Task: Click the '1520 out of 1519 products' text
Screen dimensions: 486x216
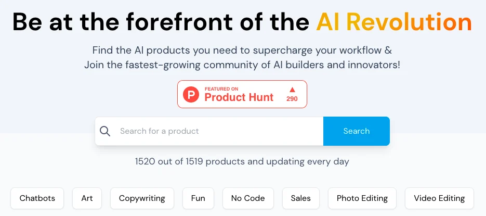Action: [242, 161]
